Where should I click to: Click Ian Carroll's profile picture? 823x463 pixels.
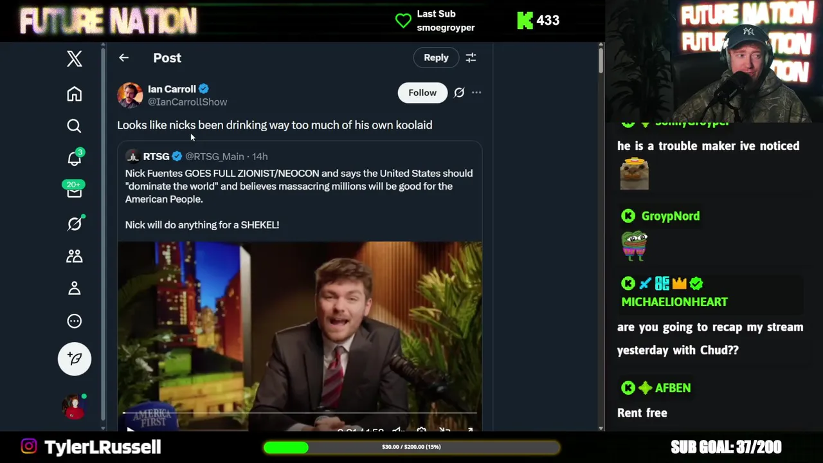130,95
